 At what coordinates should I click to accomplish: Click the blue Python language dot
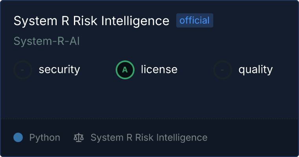[x=18, y=137]
